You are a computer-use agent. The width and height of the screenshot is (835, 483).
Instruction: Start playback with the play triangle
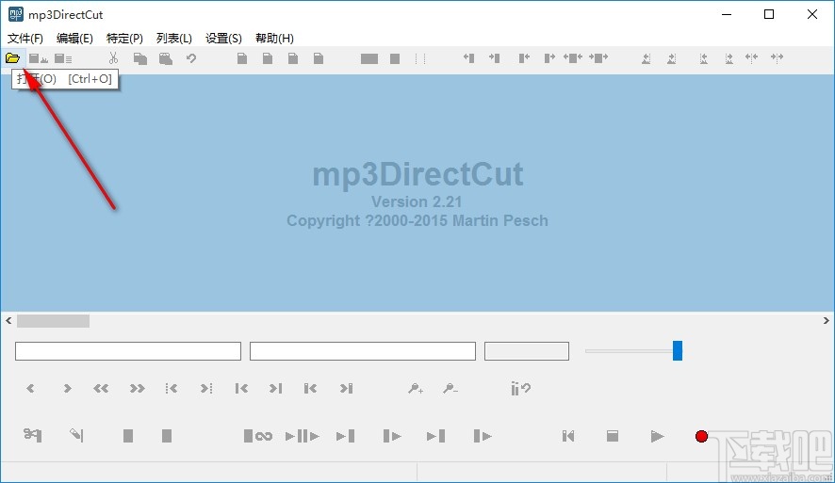click(657, 436)
